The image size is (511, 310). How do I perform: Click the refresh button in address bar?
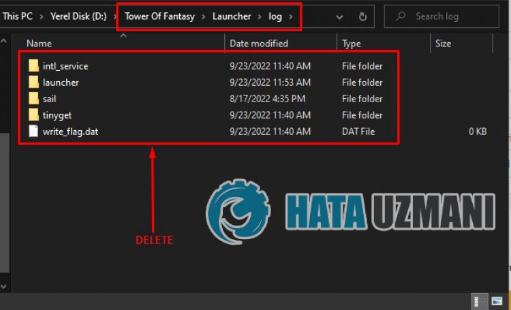click(362, 16)
